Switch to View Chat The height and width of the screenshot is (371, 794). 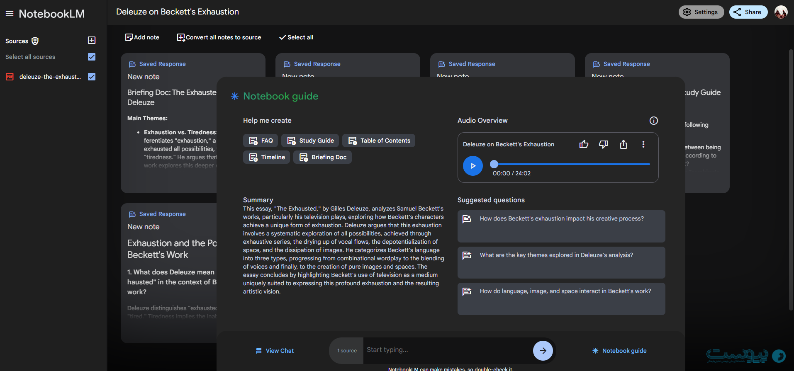point(275,351)
